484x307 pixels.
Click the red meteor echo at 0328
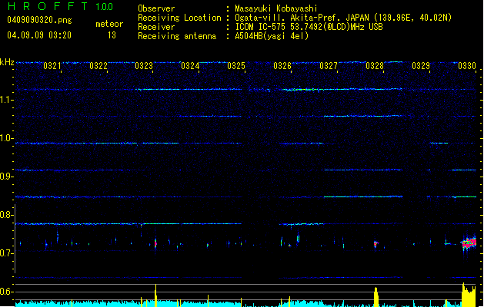pos(376,244)
